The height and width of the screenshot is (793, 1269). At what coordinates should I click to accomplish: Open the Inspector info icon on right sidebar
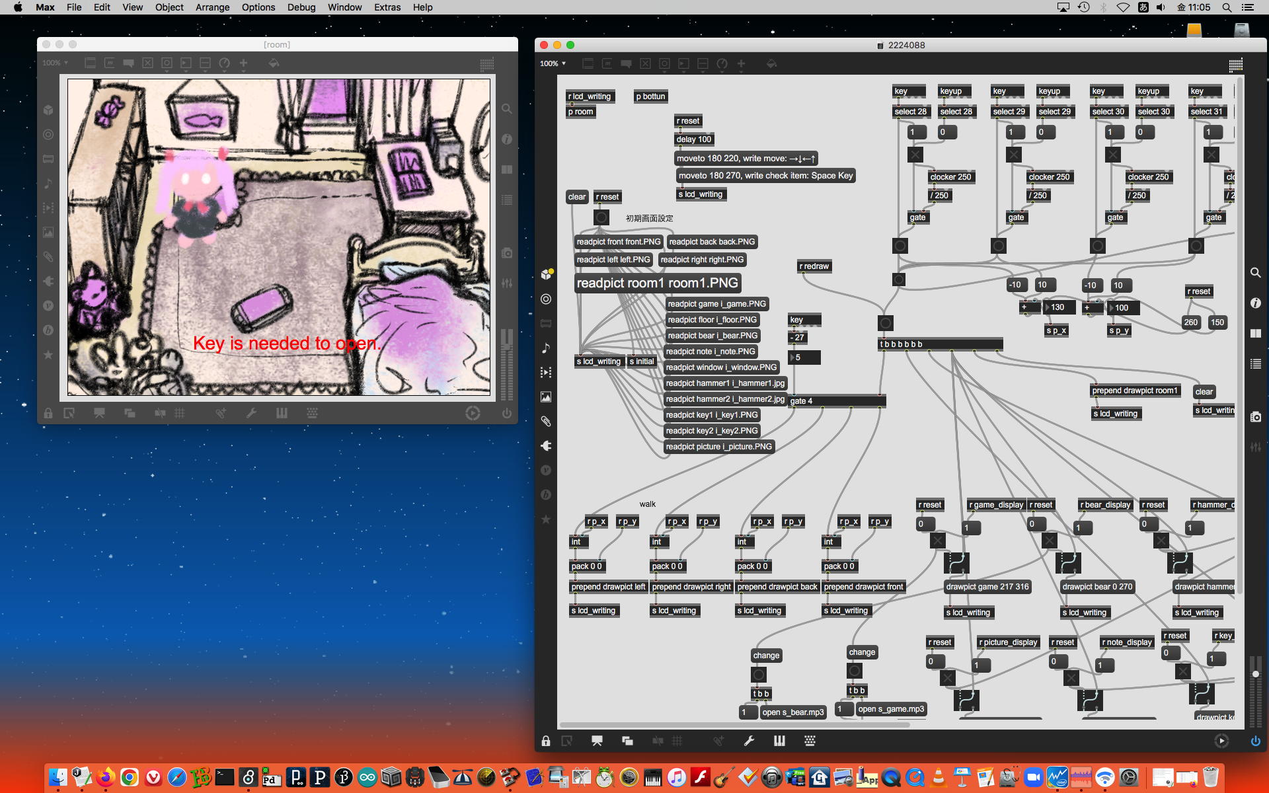pos(1255,303)
